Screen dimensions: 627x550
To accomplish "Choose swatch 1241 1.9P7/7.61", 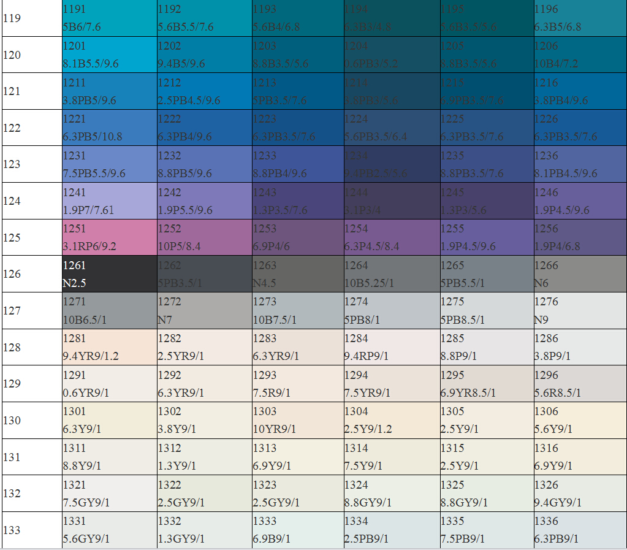I will pos(110,201).
